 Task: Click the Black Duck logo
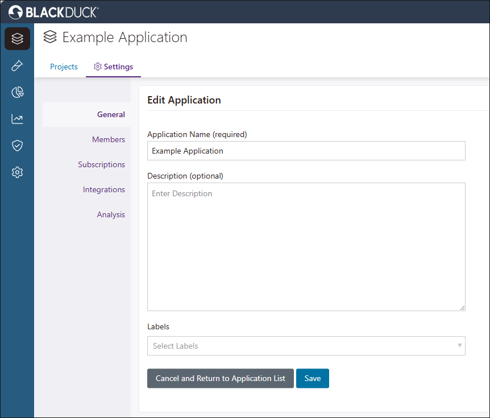pos(53,12)
